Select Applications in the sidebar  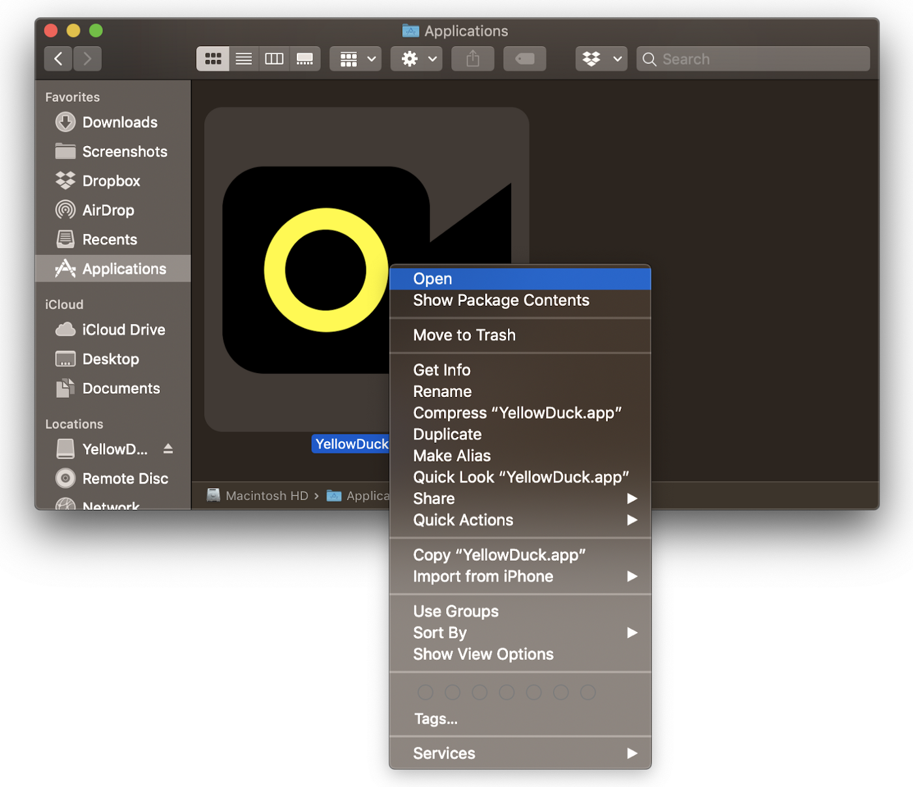tap(113, 269)
